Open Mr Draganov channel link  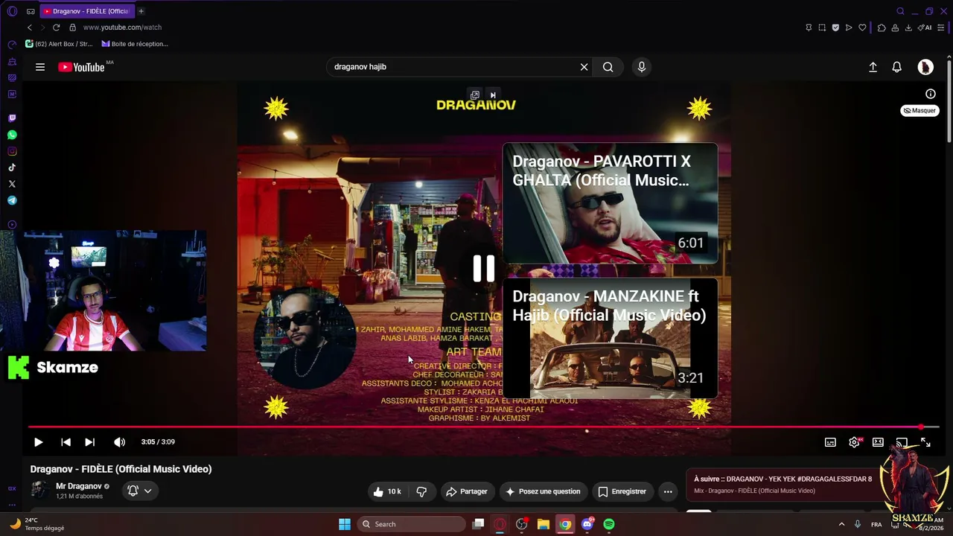pos(79,486)
